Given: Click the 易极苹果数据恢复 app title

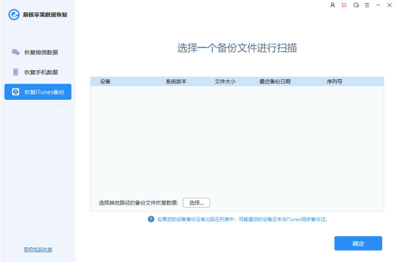Looking at the screenshot, I should coord(45,15).
